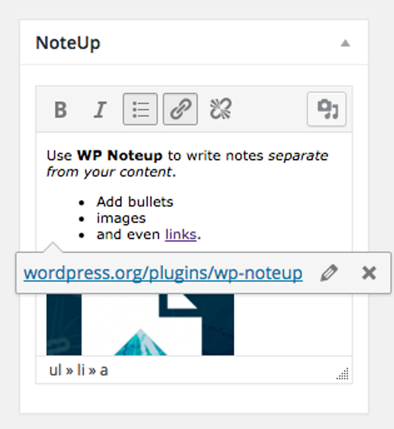Viewport: 394px width, 429px height.
Task: Click the pencil icon to edit the link
Action: point(329,273)
